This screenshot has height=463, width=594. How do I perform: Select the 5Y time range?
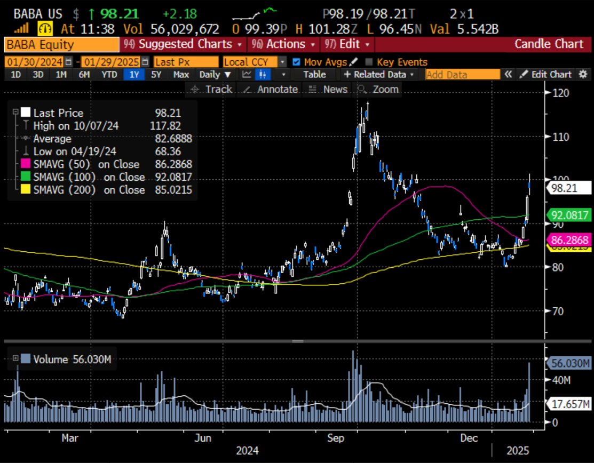click(x=156, y=74)
